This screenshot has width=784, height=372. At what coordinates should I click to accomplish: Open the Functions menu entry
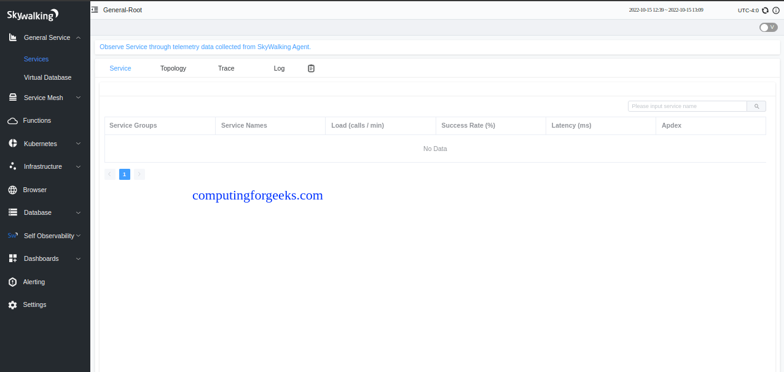pyautogui.click(x=37, y=121)
